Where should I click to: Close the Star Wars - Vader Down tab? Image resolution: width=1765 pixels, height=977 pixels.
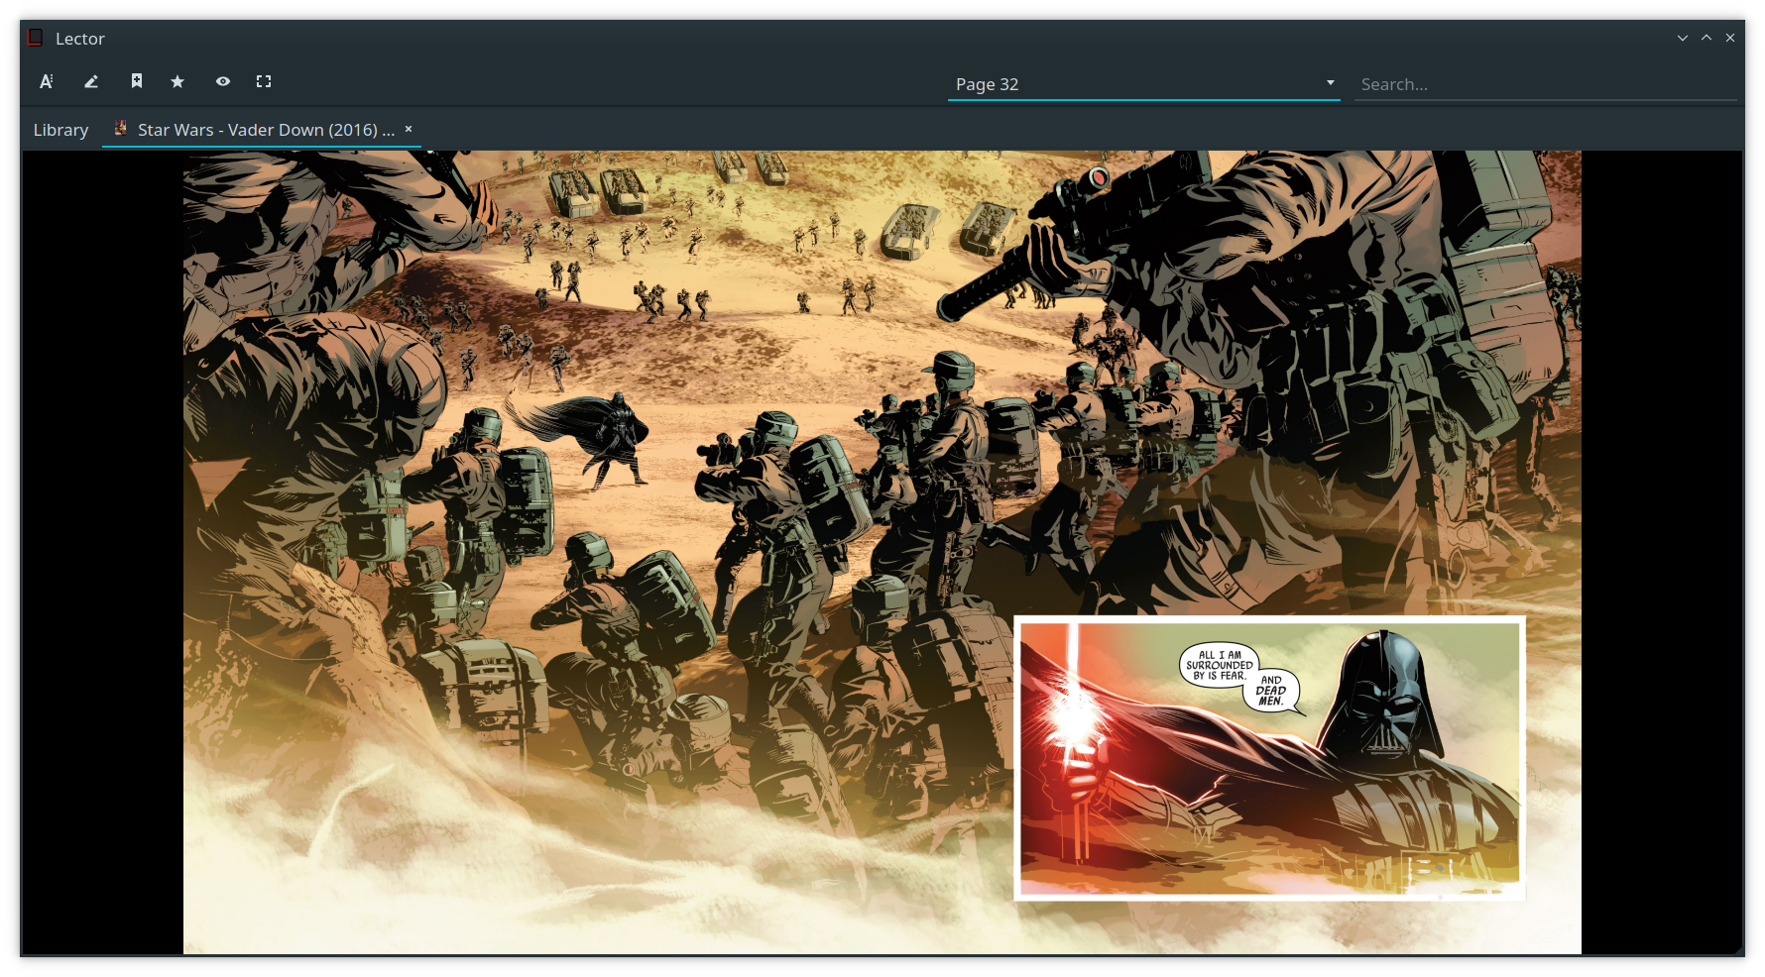point(409,129)
